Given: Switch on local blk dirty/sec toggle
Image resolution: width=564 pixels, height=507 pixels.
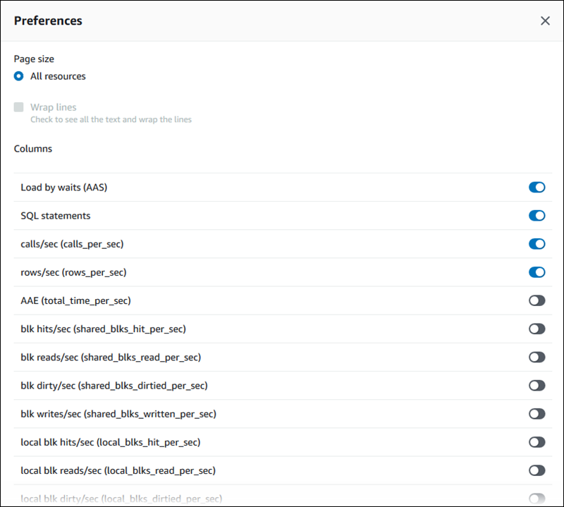Looking at the screenshot, I should click(x=537, y=499).
